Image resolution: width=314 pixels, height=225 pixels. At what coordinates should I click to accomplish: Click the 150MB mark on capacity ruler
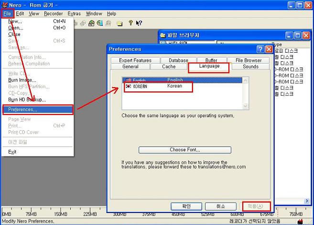coord(60,214)
